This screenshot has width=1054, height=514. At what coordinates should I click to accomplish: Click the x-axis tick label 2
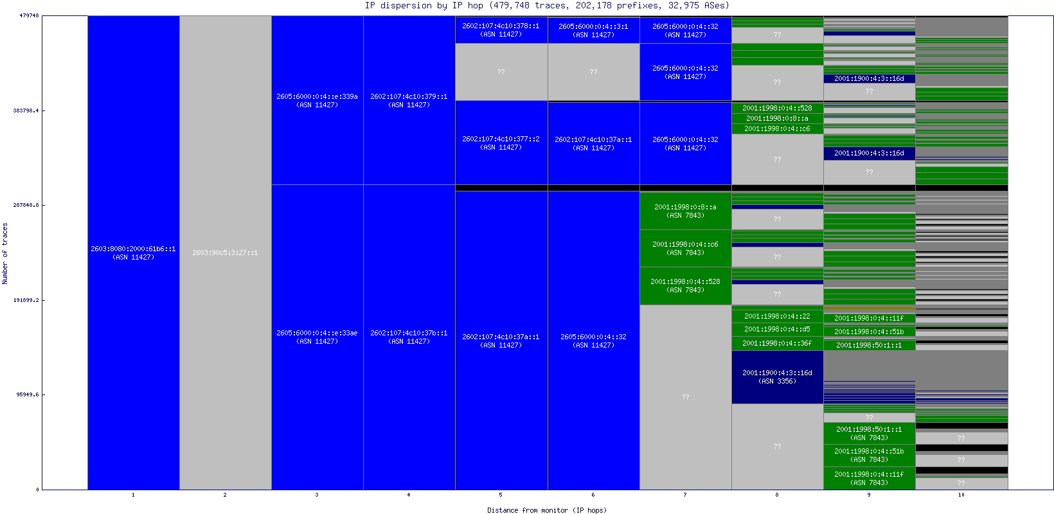point(225,495)
